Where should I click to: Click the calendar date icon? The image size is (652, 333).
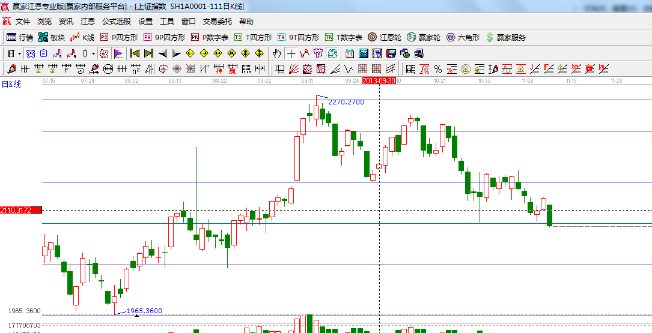[349, 53]
